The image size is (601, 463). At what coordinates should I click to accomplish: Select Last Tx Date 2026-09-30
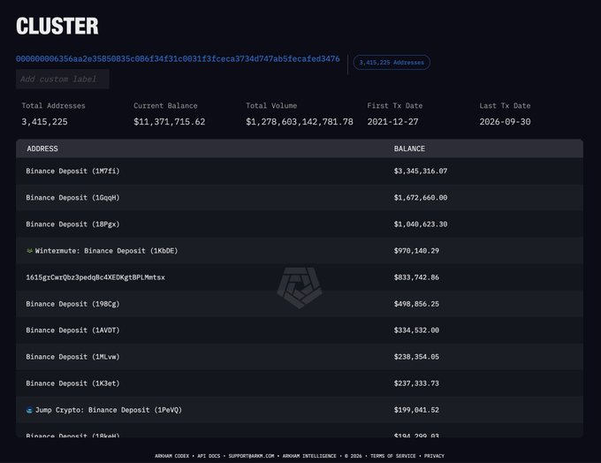506,122
